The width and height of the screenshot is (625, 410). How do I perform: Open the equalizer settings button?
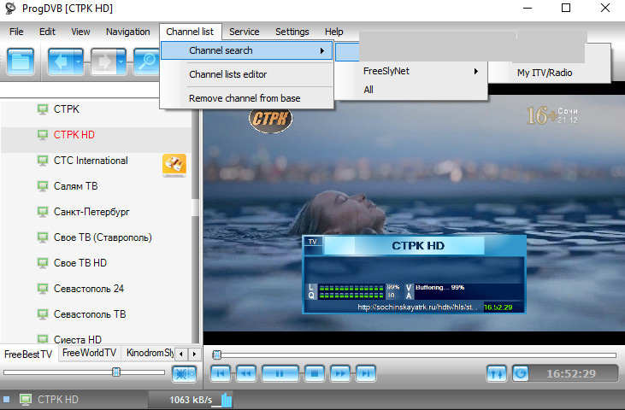tap(497, 374)
